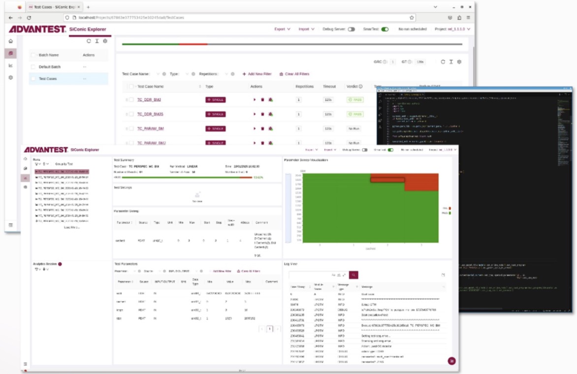
Task: Open the Project rel_1.1.1.0 selector
Action: (x=452, y=29)
